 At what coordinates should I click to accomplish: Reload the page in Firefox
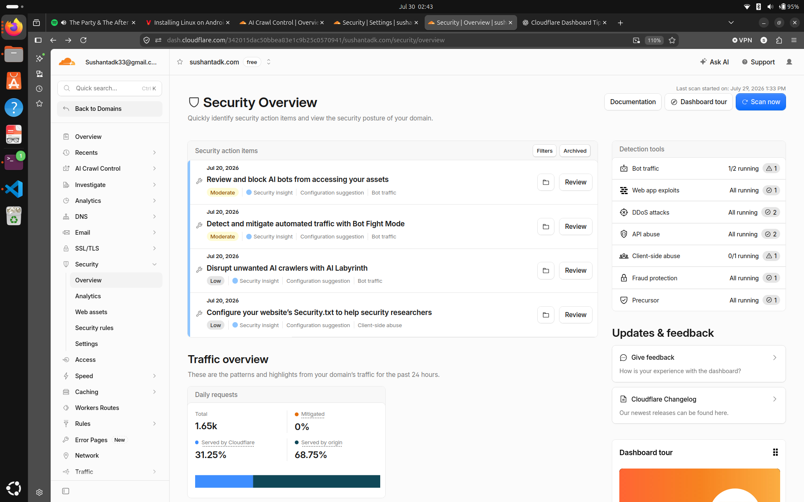pos(83,40)
